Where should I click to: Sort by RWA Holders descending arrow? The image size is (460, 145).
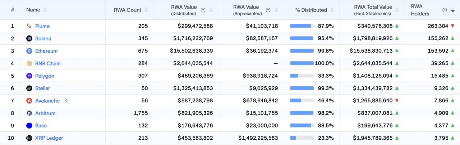point(453,11)
